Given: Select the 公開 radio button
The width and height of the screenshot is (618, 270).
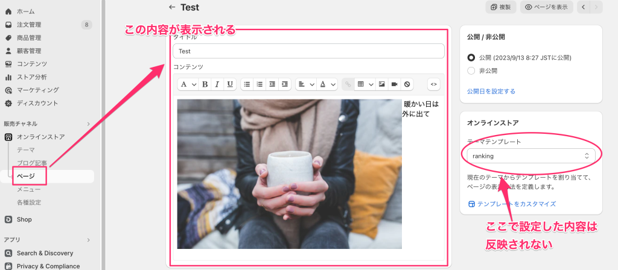Looking at the screenshot, I should click(x=471, y=58).
